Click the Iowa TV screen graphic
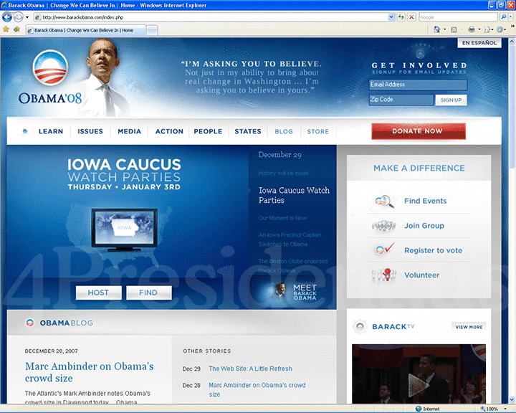The height and width of the screenshot is (413, 516). click(125, 229)
